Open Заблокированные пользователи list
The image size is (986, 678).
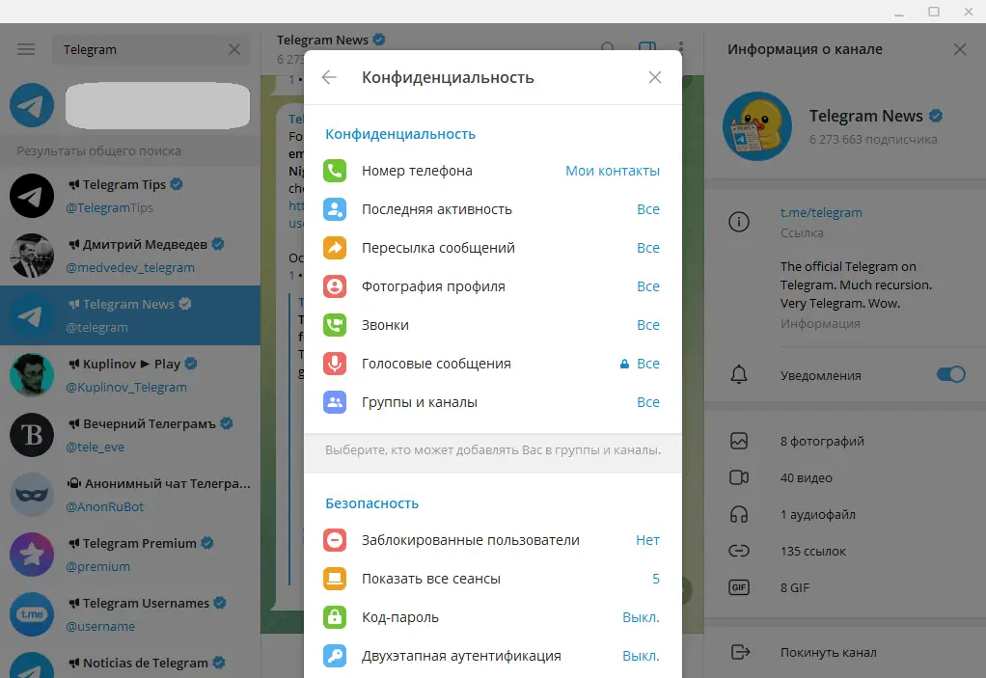point(492,540)
